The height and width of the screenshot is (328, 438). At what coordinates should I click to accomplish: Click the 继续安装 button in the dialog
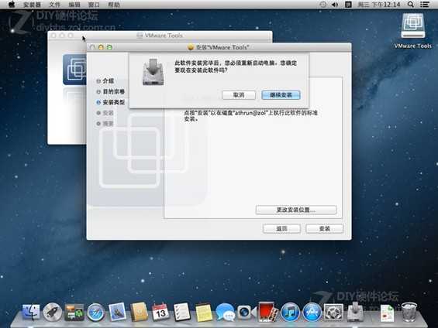pyautogui.click(x=281, y=95)
